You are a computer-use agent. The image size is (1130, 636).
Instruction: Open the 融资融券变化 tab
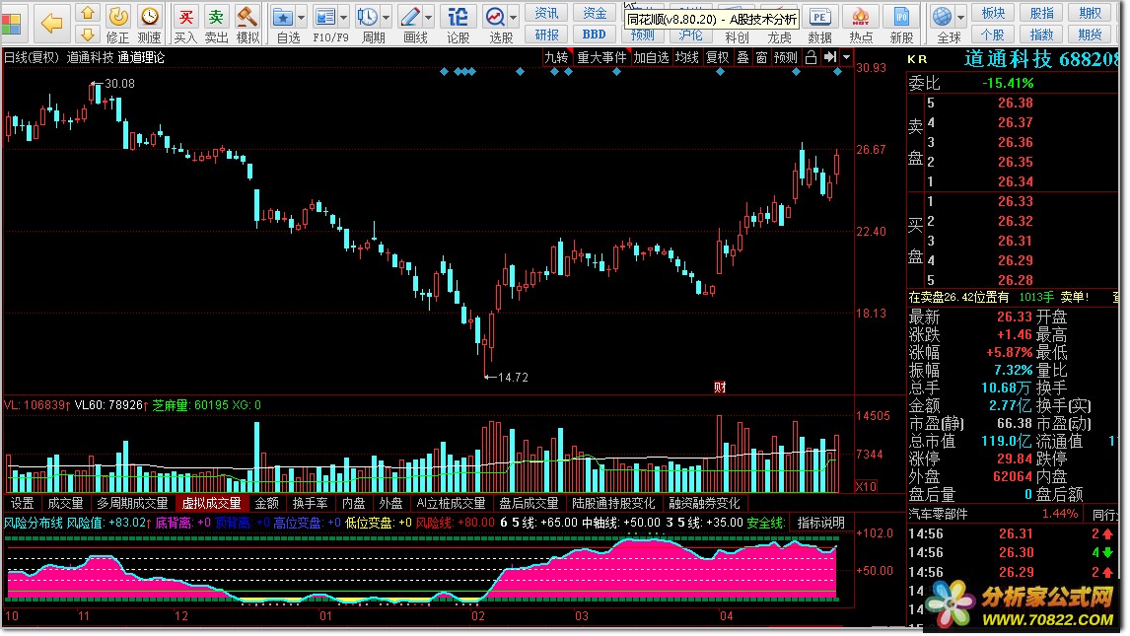coord(705,504)
